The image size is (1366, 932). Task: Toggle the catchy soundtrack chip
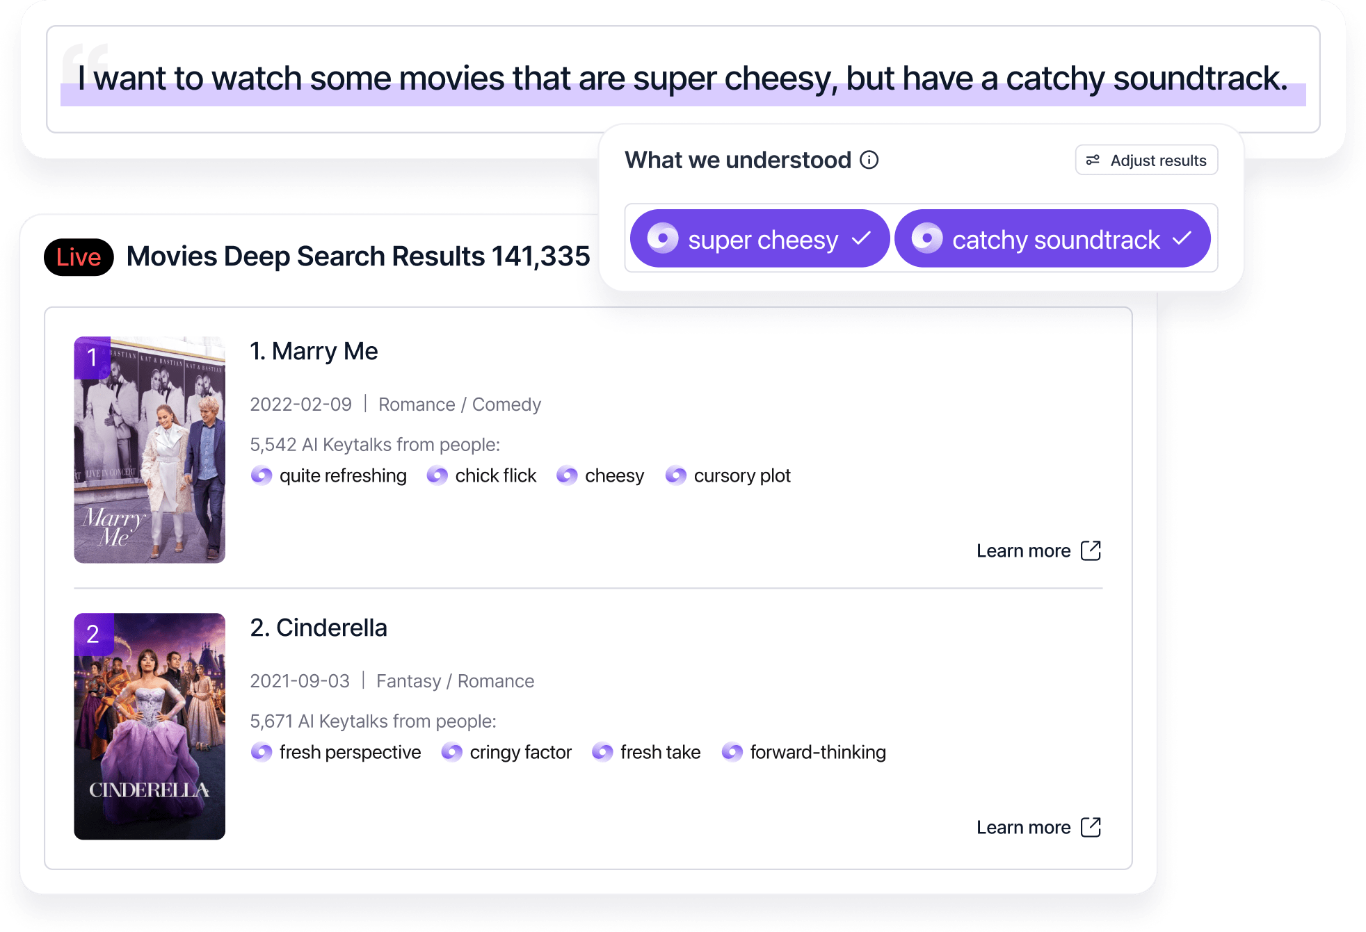click(1052, 238)
